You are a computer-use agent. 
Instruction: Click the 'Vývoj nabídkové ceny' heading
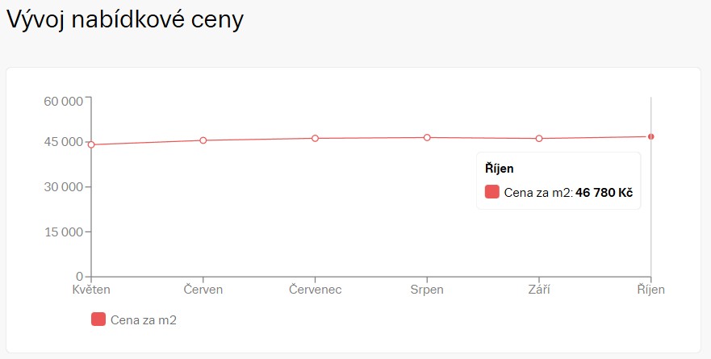pos(125,20)
